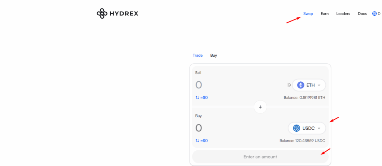Open the Docs link
Screen dimensions: 382x166
[x=362, y=14]
